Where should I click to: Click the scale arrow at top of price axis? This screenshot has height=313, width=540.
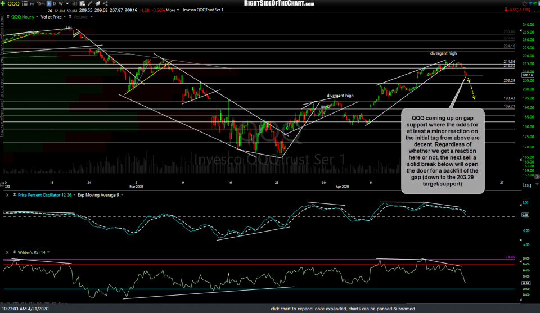tap(520, 31)
